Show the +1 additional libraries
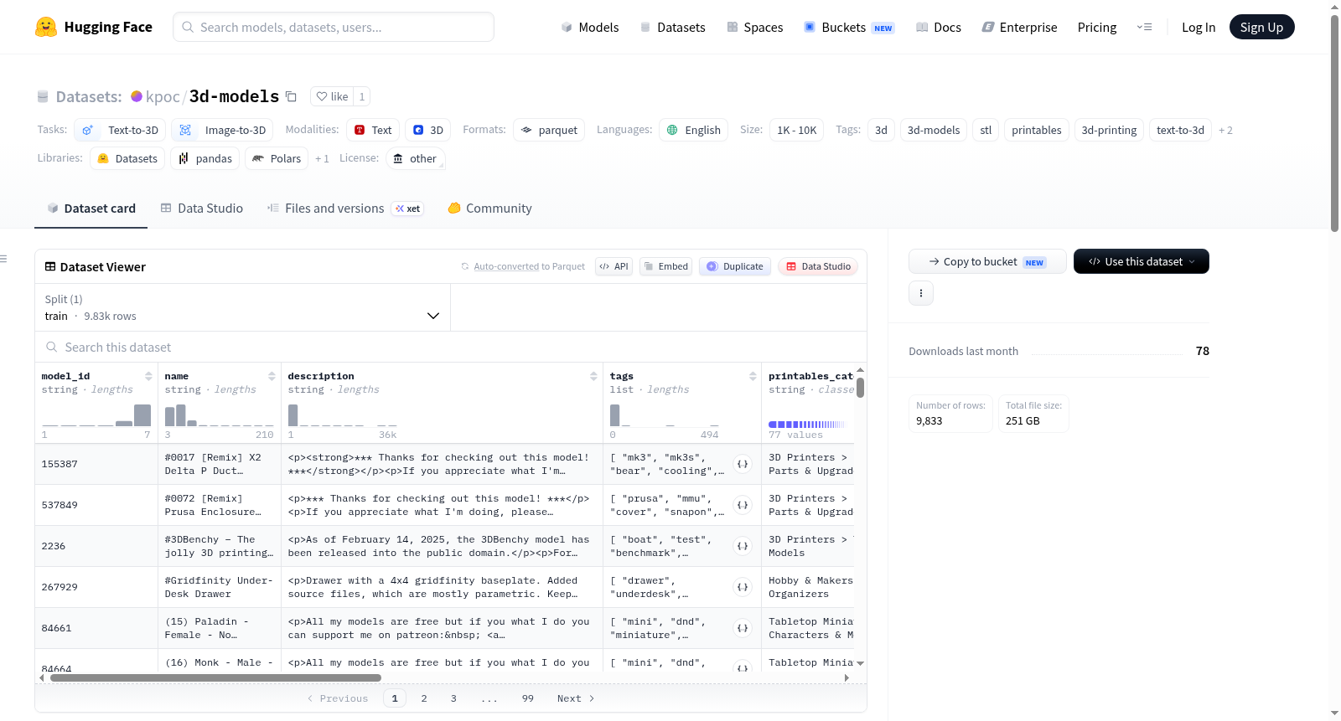This screenshot has width=1341, height=721. click(322, 159)
